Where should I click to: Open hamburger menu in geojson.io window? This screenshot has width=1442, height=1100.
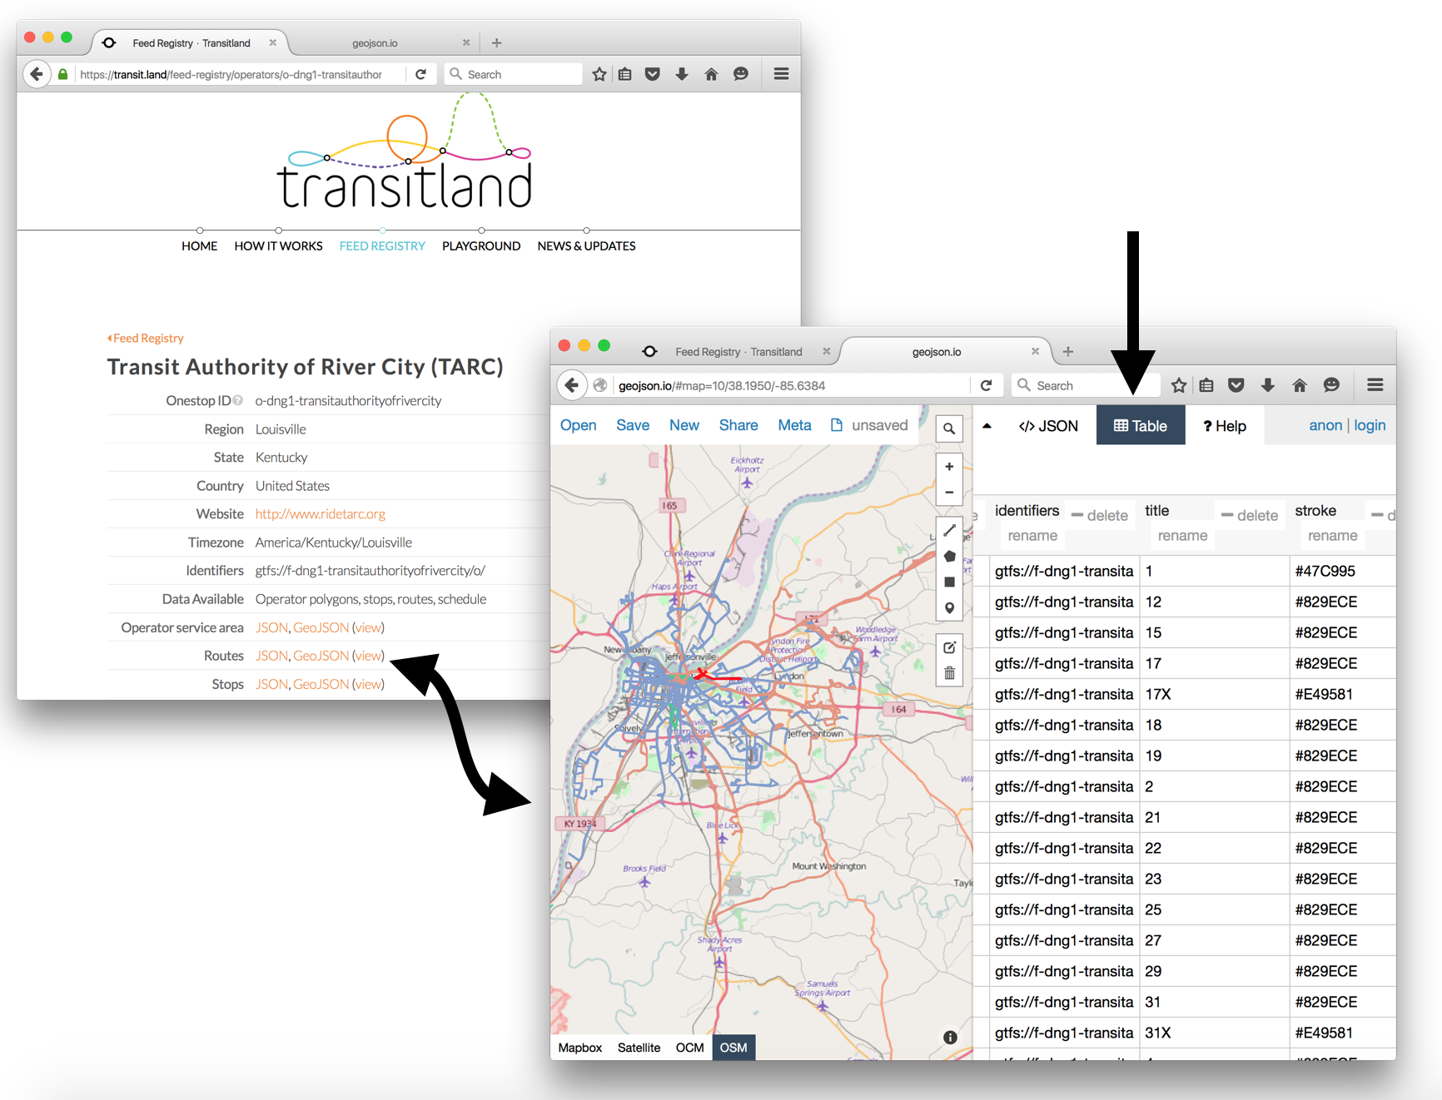click(1375, 385)
